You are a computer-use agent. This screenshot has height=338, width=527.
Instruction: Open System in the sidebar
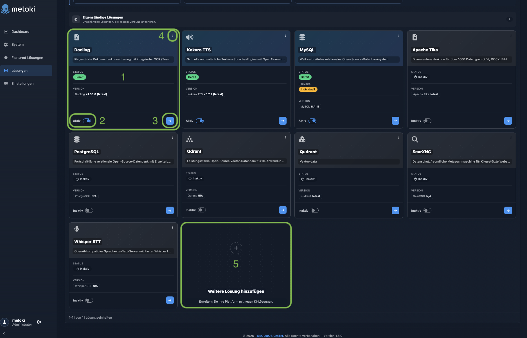26,45
